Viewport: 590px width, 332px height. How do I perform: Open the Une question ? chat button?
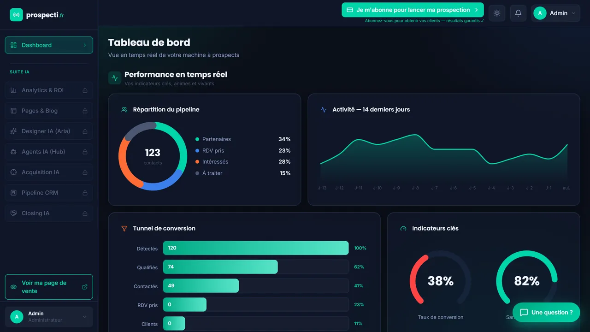[546, 312]
